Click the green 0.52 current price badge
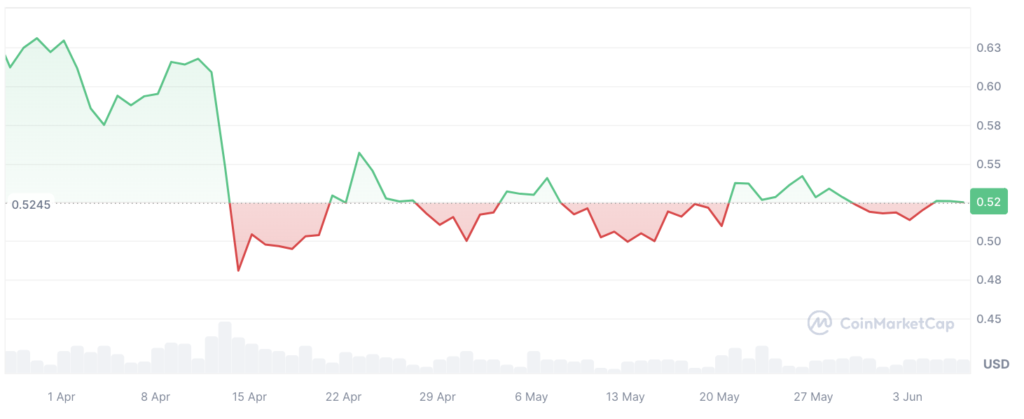Image resolution: width=1024 pixels, height=419 pixels. (x=988, y=202)
